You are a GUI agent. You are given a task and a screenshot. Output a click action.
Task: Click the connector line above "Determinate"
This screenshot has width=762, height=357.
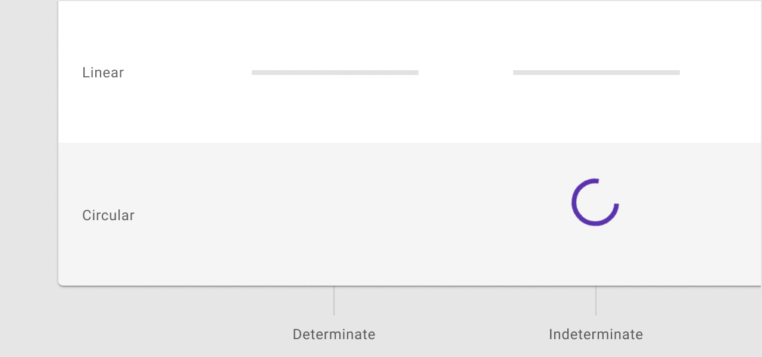coord(334,300)
